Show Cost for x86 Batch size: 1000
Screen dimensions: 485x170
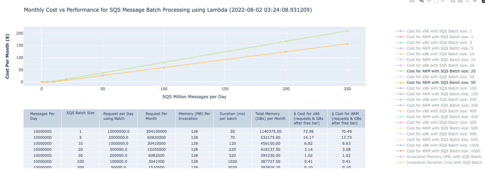point(438,145)
